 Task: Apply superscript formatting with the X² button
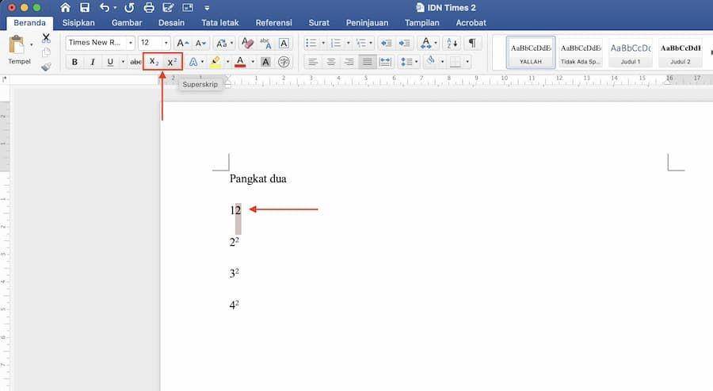[172, 62]
